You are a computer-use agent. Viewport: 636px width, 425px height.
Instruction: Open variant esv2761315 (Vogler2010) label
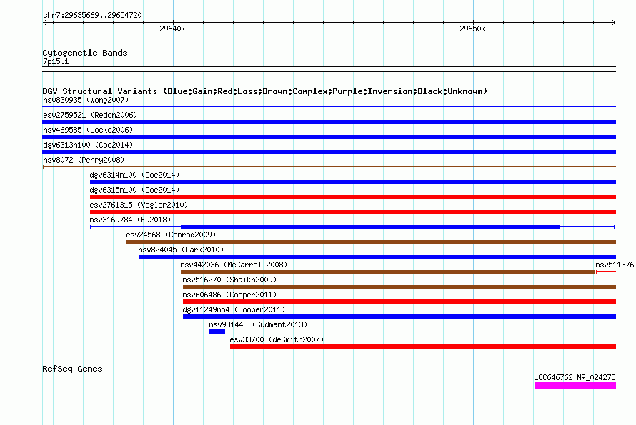click(x=139, y=205)
